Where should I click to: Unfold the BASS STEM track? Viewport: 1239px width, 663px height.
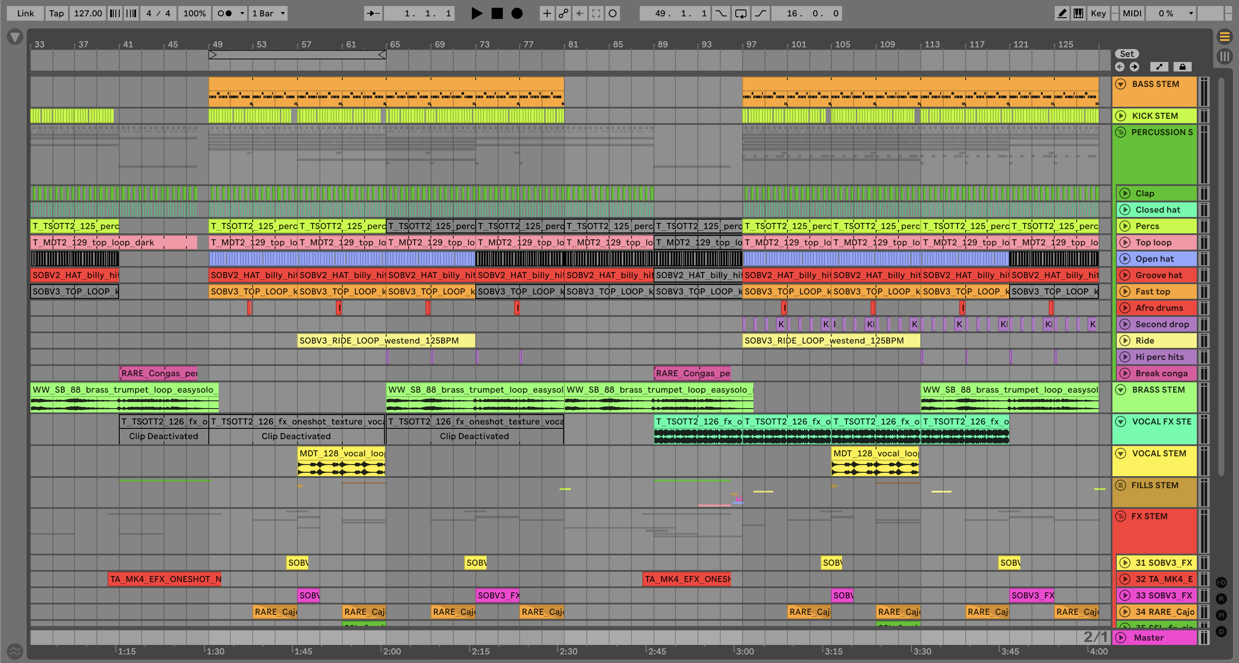pyautogui.click(x=1121, y=84)
